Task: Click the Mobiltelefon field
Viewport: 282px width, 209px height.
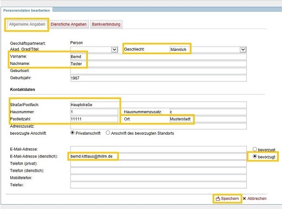Action: click(x=158, y=178)
